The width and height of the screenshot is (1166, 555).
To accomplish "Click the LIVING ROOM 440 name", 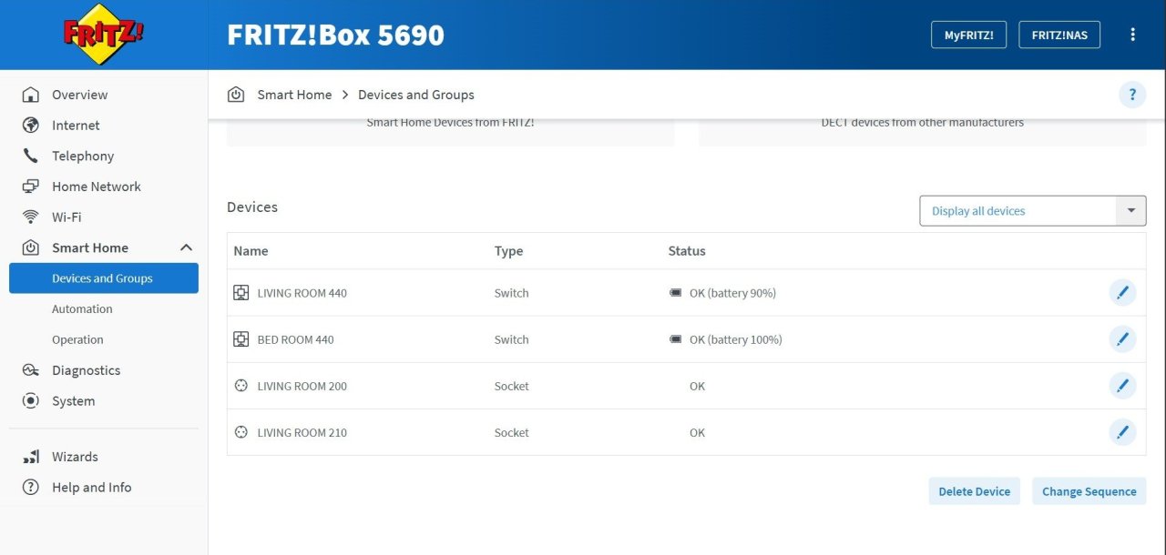I will (302, 293).
